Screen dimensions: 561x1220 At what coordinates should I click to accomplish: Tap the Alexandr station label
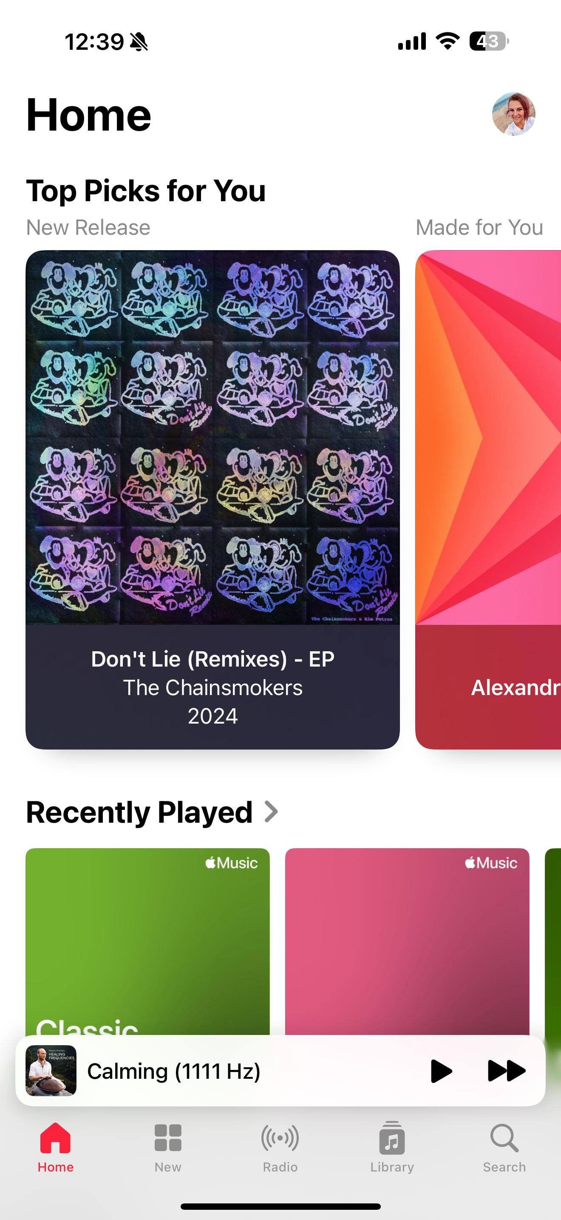[x=516, y=687]
